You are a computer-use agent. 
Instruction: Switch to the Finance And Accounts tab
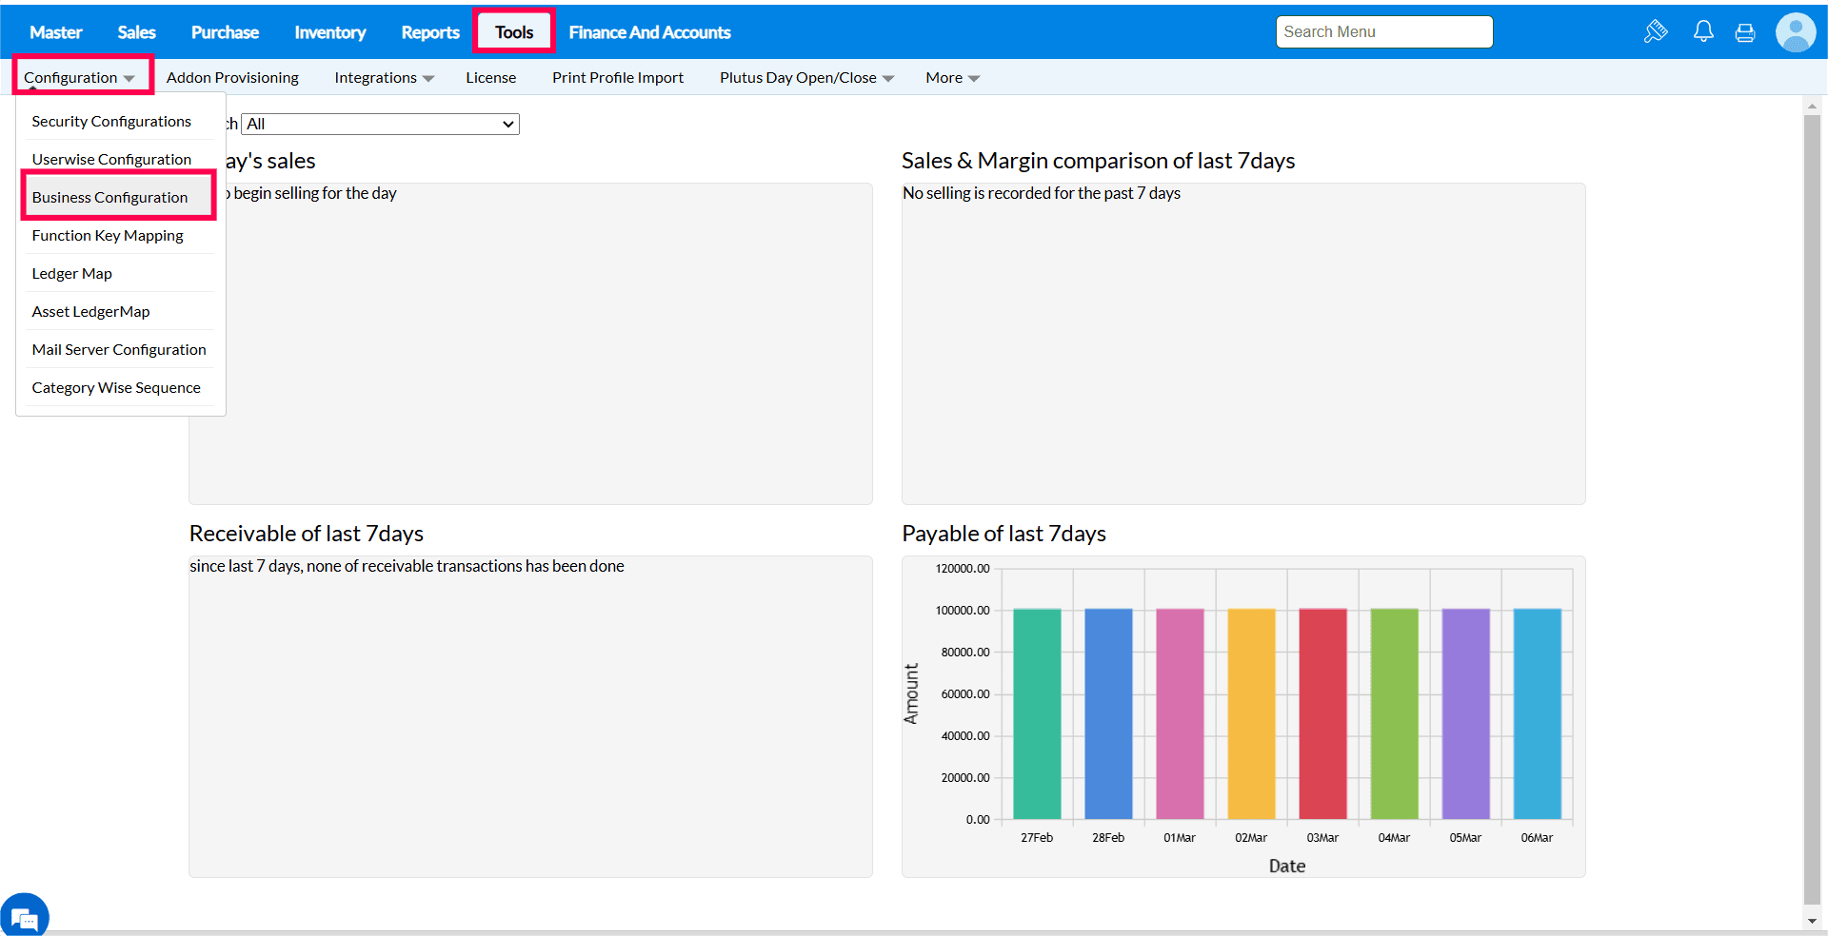coord(649,32)
